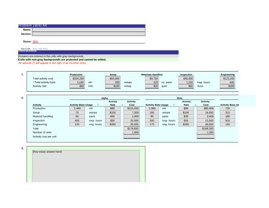269x208 pixels.
Task: Select Beta Production usage 1,080 cell
Action: pos(152,109)
